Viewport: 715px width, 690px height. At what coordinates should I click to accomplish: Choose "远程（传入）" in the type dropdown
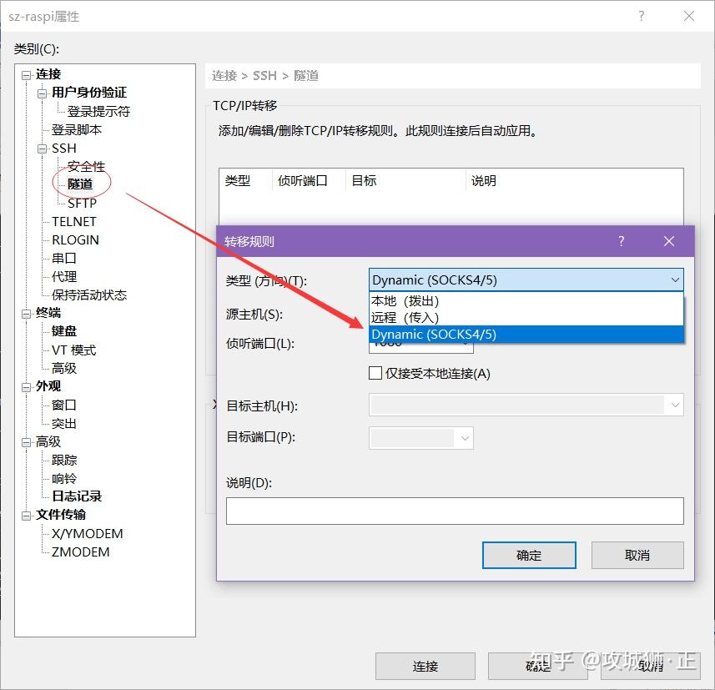[x=408, y=317]
